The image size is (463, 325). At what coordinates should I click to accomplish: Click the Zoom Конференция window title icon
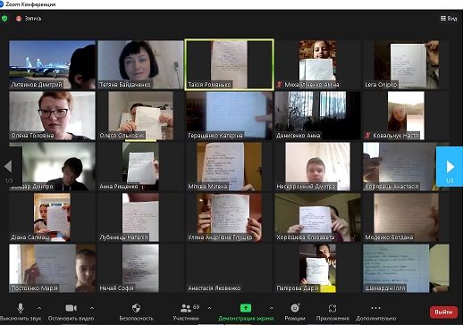pos(2,4)
